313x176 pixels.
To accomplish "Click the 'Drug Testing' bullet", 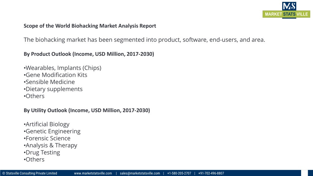I will click(x=42, y=152).
